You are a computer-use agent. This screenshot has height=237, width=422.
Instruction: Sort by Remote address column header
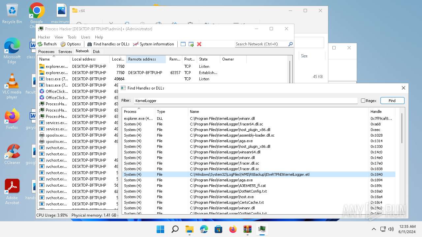[146, 59]
